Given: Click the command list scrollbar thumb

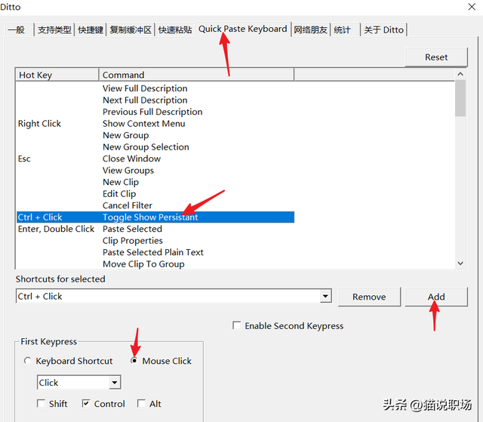Looking at the screenshot, I should 460,98.
